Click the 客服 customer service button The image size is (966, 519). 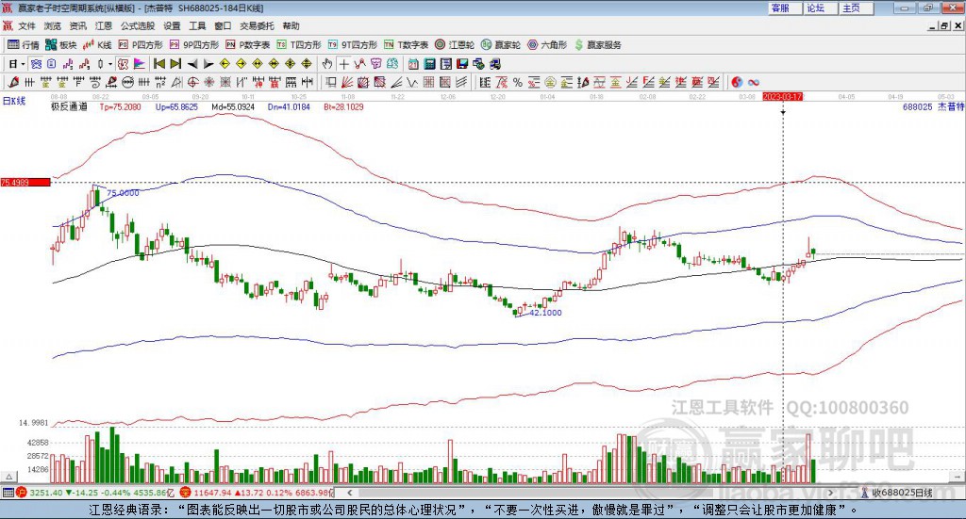click(784, 8)
